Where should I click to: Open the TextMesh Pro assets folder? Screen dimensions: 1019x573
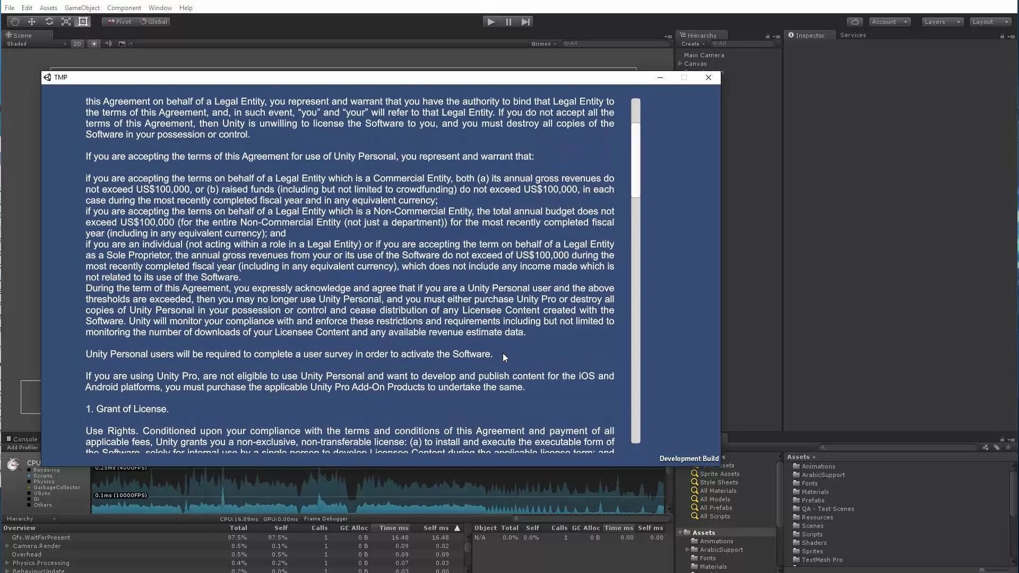(x=822, y=560)
